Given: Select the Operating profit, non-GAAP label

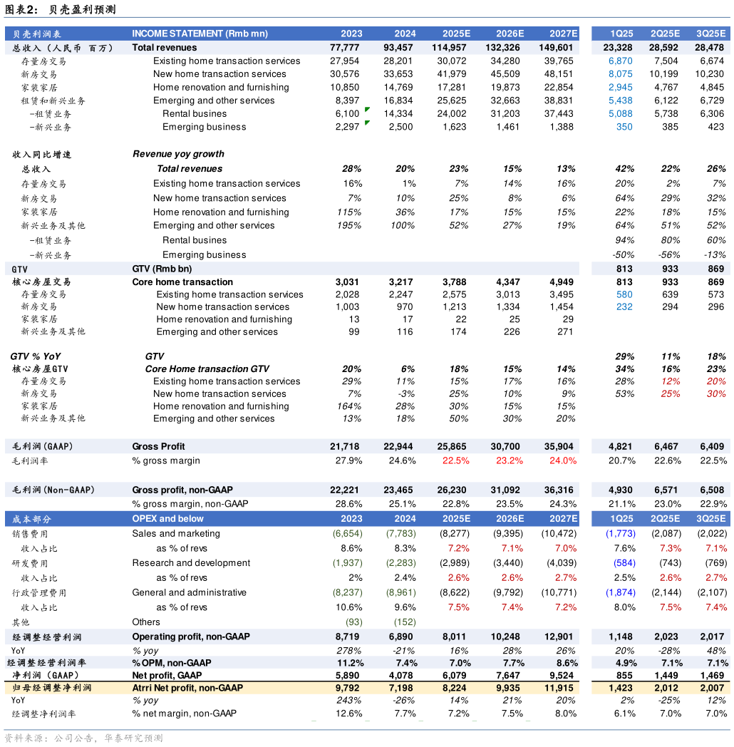Looking at the screenshot, I should 191,637.
